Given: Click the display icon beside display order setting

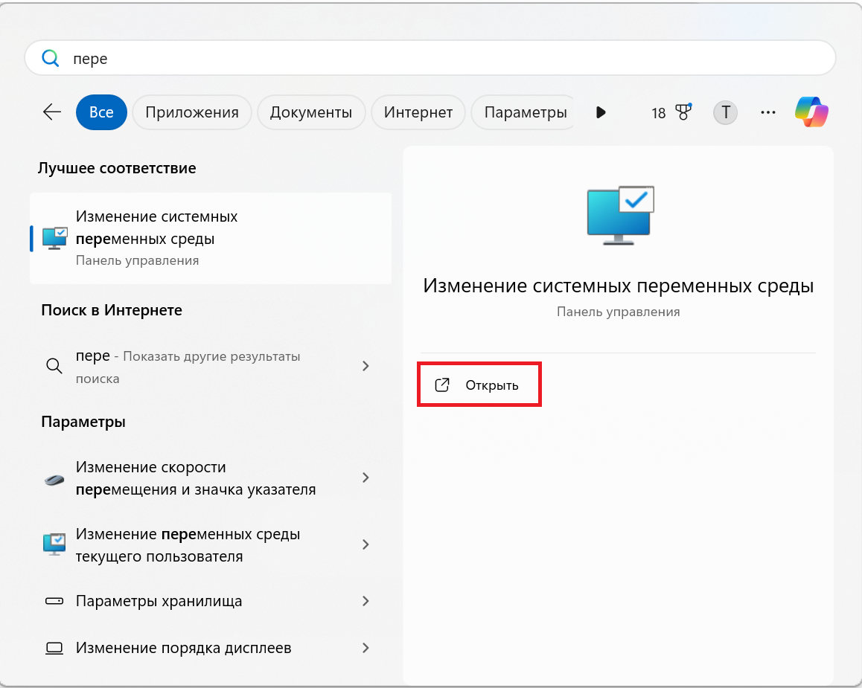Looking at the screenshot, I should (x=54, y=648).
